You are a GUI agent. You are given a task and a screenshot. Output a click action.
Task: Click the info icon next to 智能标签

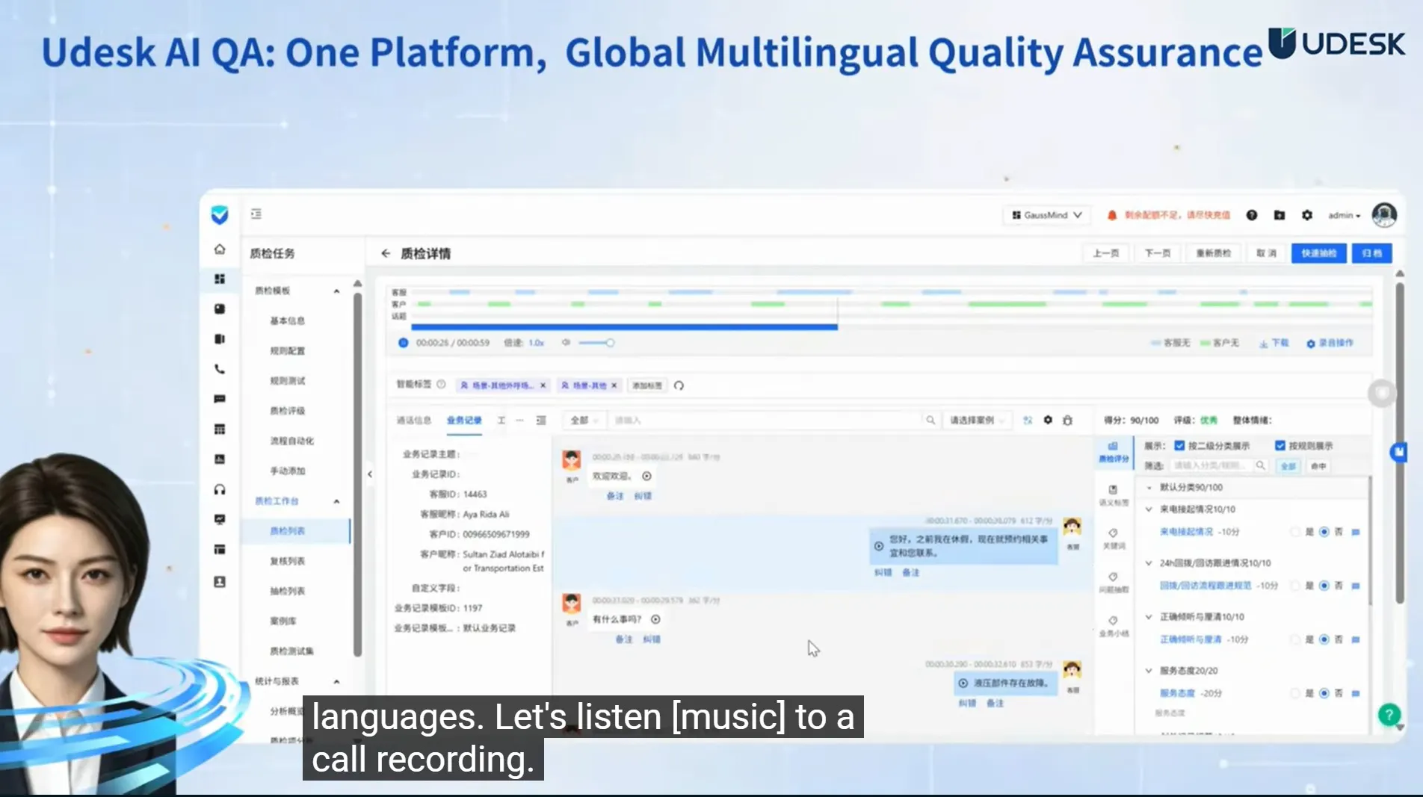441,385
